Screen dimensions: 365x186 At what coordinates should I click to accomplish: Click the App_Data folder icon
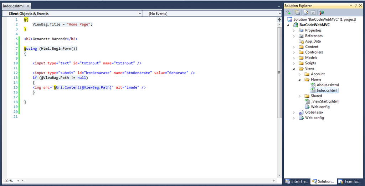(x=301, y=41)
